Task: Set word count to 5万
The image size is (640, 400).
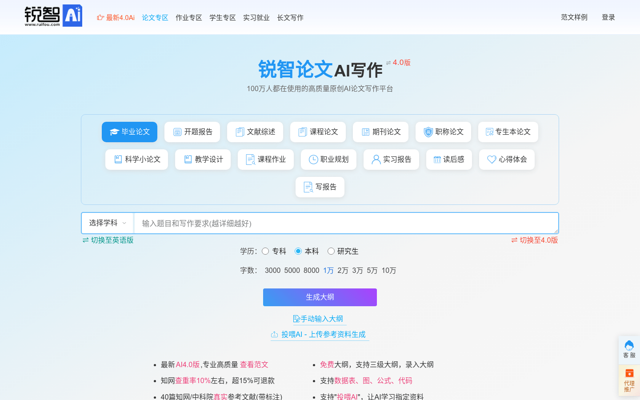Action: (x=372, y=270)
